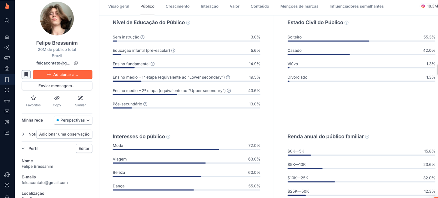
Task: Collapse the Perfil section
Action: click(x=23, y=148)
